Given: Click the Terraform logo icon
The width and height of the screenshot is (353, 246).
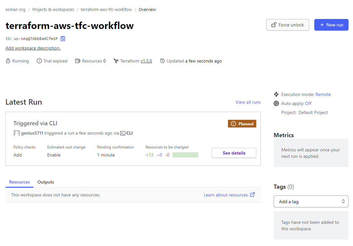Looking at the screenshot, I should coord(116,61).
